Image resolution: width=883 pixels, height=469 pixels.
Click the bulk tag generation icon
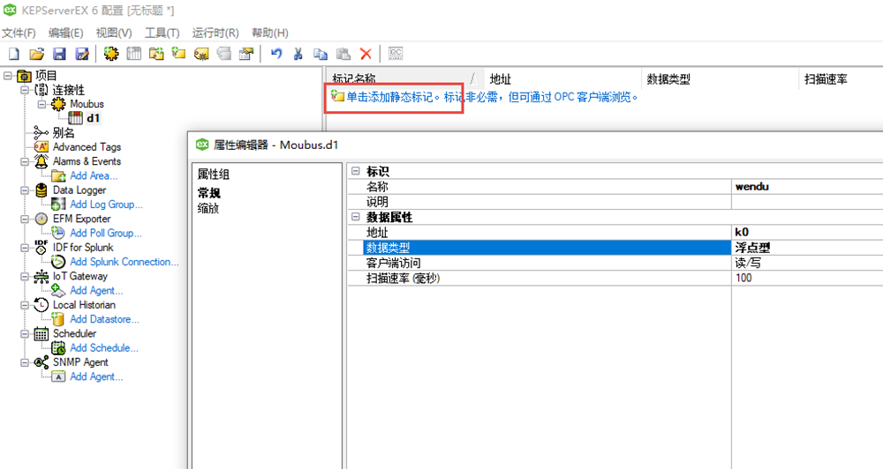pyautogui.click(x=201, y=54)
